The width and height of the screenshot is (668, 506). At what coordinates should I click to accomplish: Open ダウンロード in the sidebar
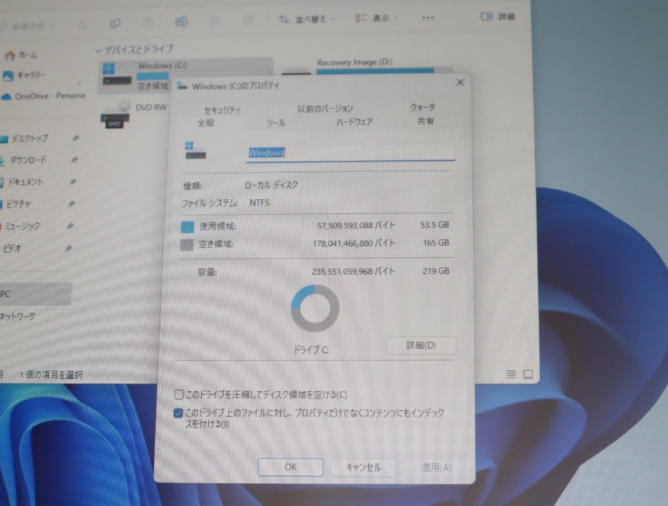tap(23, 160)
